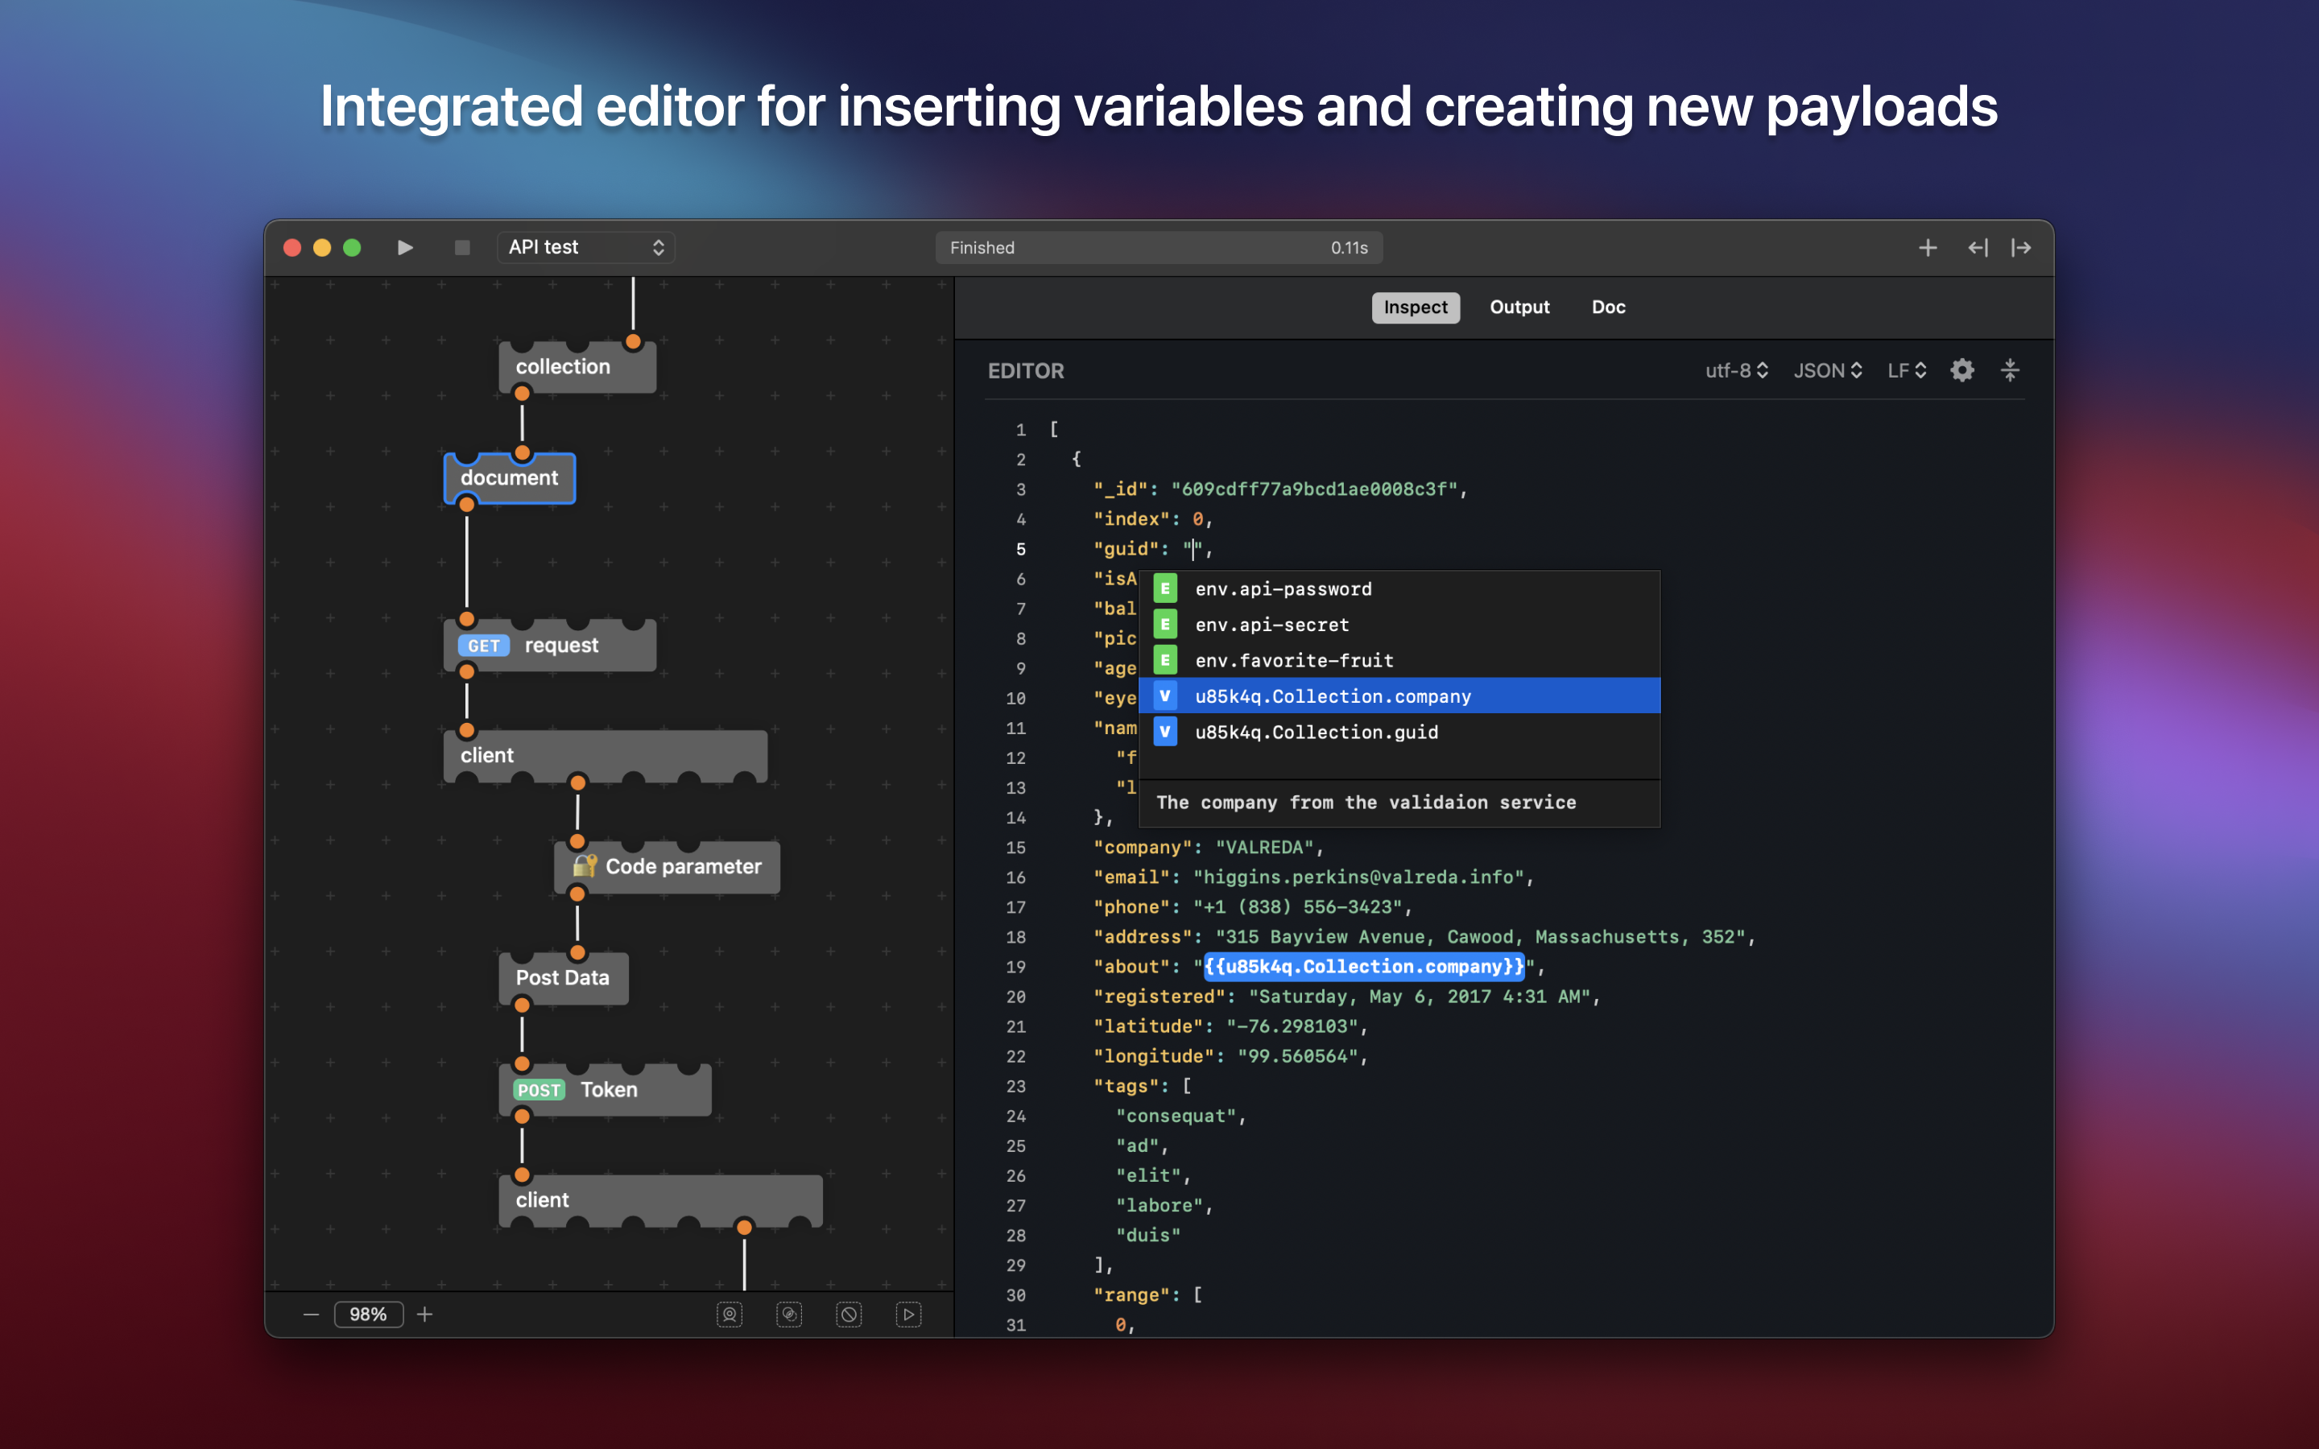Click the collapse editor icon beside gear
Image resolution: width=2319 pixels, height=1449 pixels.
coord(2011,371)
